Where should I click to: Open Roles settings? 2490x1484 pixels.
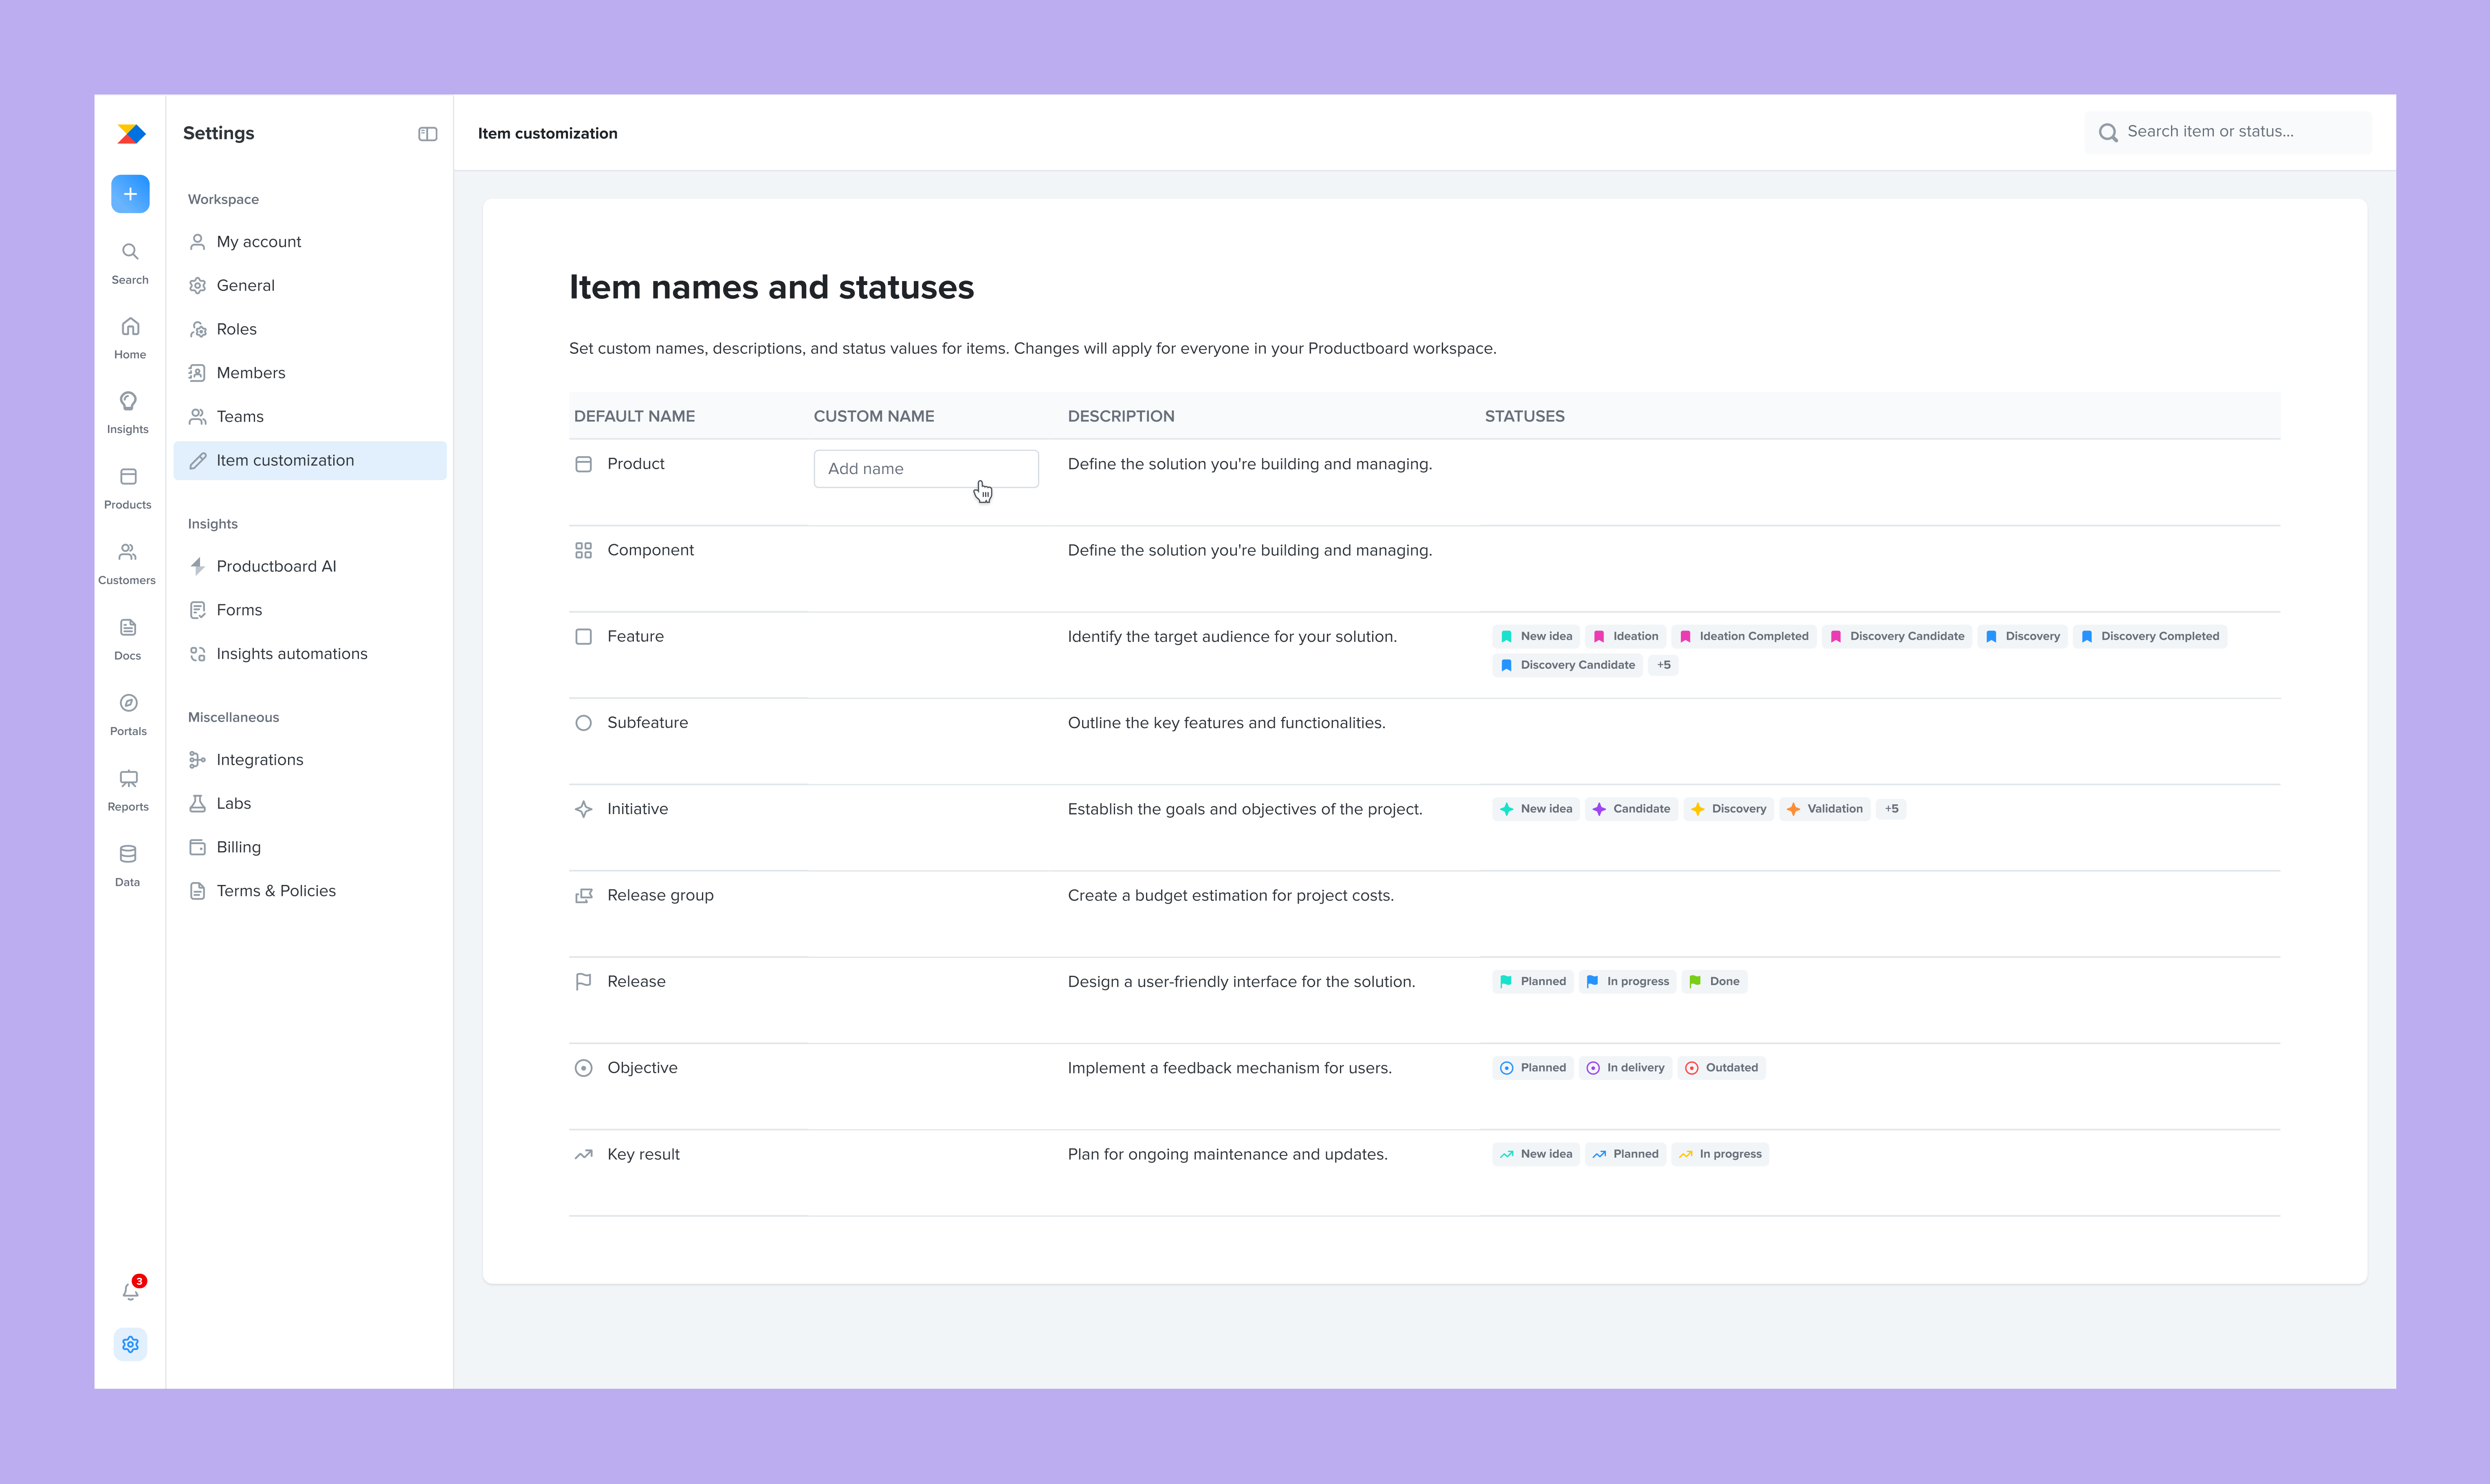click(310, 329)
